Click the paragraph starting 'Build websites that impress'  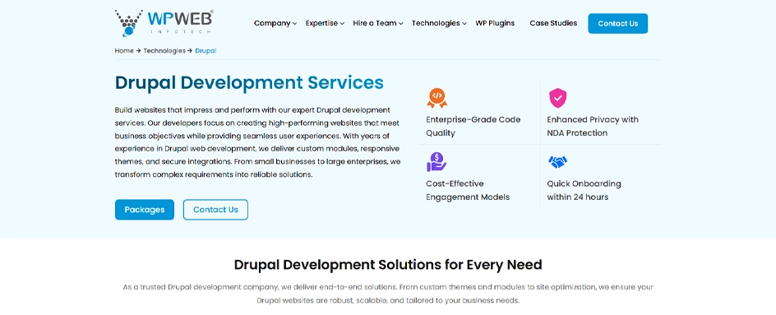(x=257, y=142)
